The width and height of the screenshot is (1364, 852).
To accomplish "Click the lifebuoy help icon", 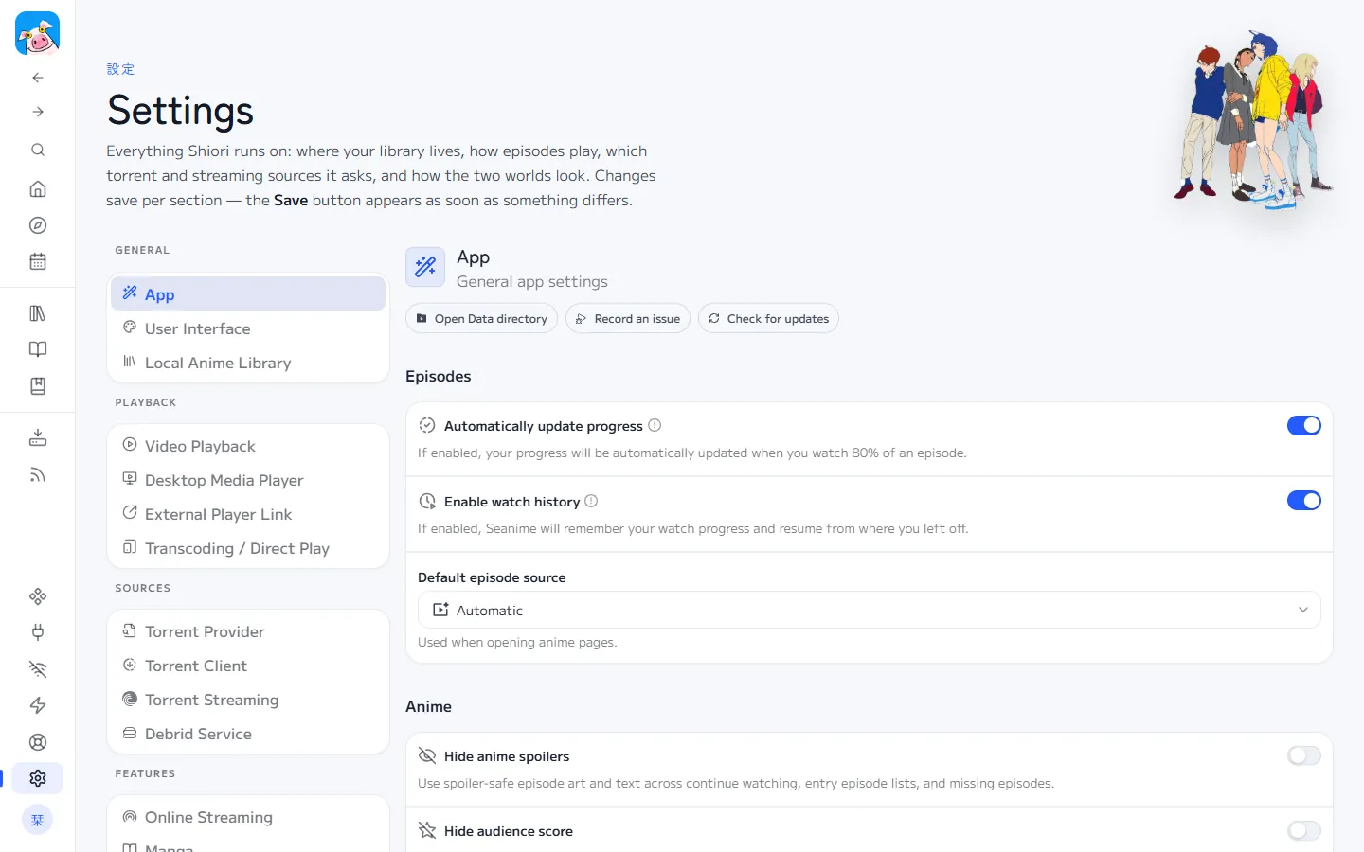I will tap(38, 742).
